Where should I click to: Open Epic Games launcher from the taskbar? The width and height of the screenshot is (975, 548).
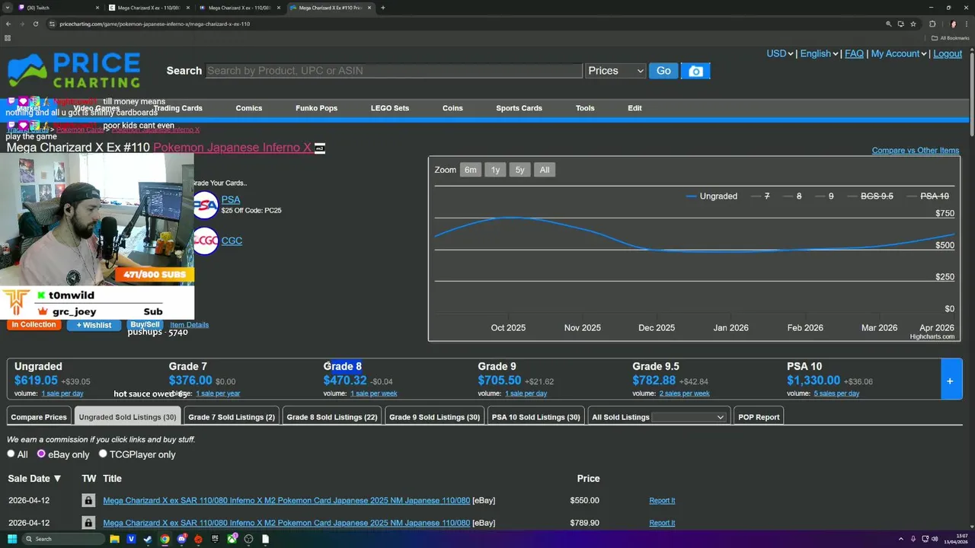tap(215, 539)
